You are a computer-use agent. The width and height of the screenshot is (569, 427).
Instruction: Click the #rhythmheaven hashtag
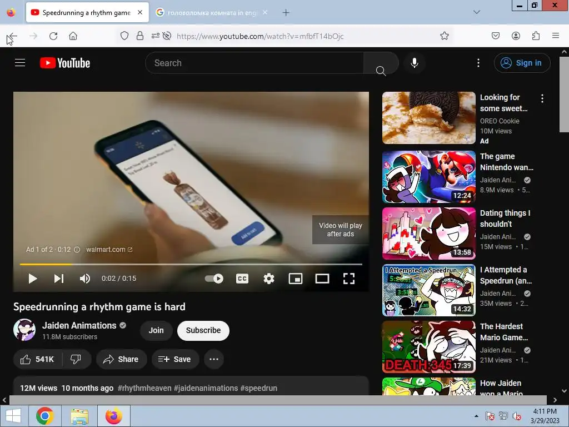click(144, 388)
